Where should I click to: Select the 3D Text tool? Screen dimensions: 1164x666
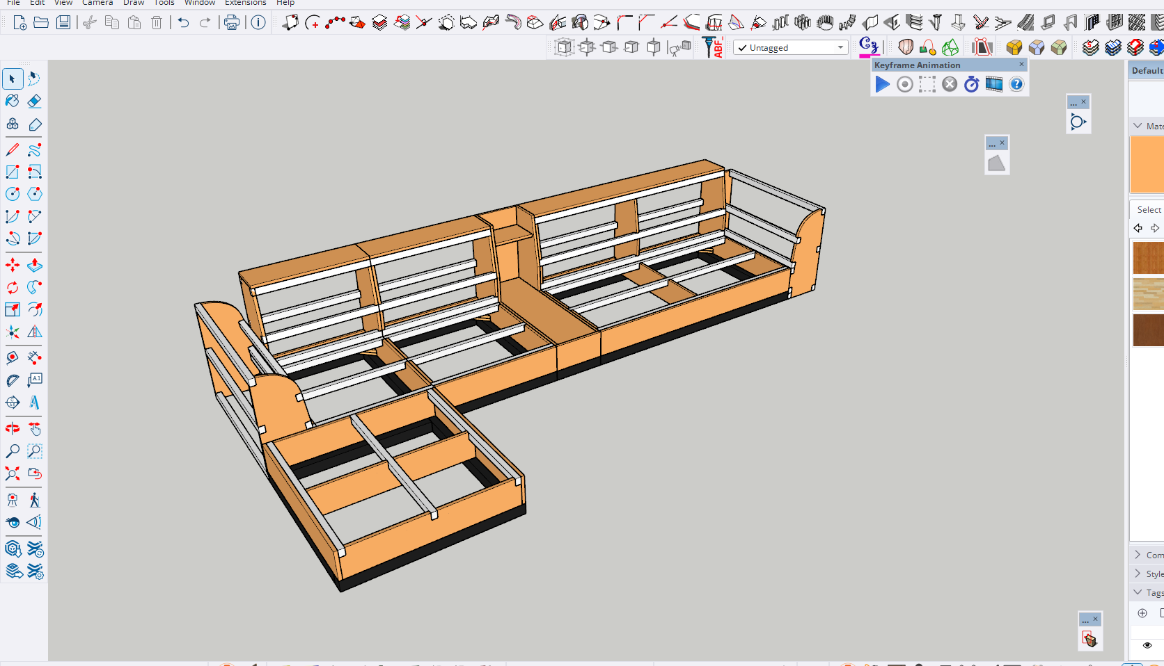[x=34, y=403]
